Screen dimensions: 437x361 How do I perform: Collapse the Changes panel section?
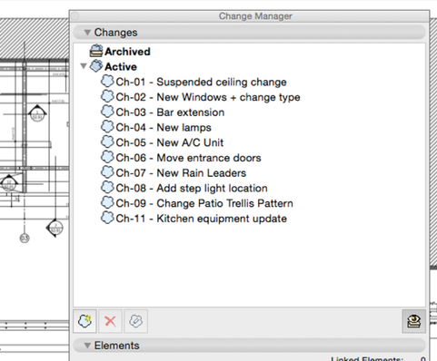click(x=87, y=33)
